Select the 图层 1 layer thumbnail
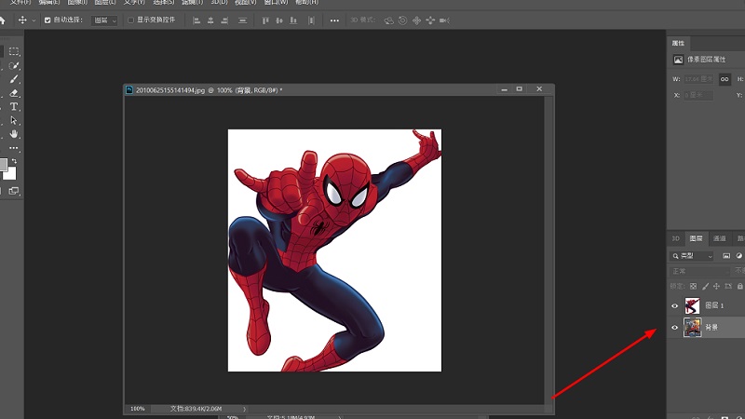The image size is (745, 419). pos(692,305)
